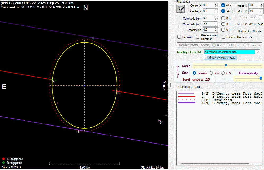Image resolution: width=264 pixels, height=170 pixels.
Task: Select the x 2 plot size
Action: [211, 73]
